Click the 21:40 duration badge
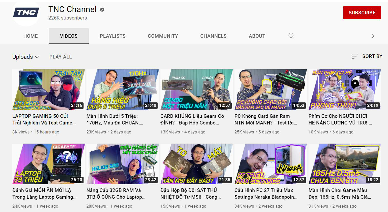The width and height of the screenshot is (388, 212). click(x=150, y=105)
